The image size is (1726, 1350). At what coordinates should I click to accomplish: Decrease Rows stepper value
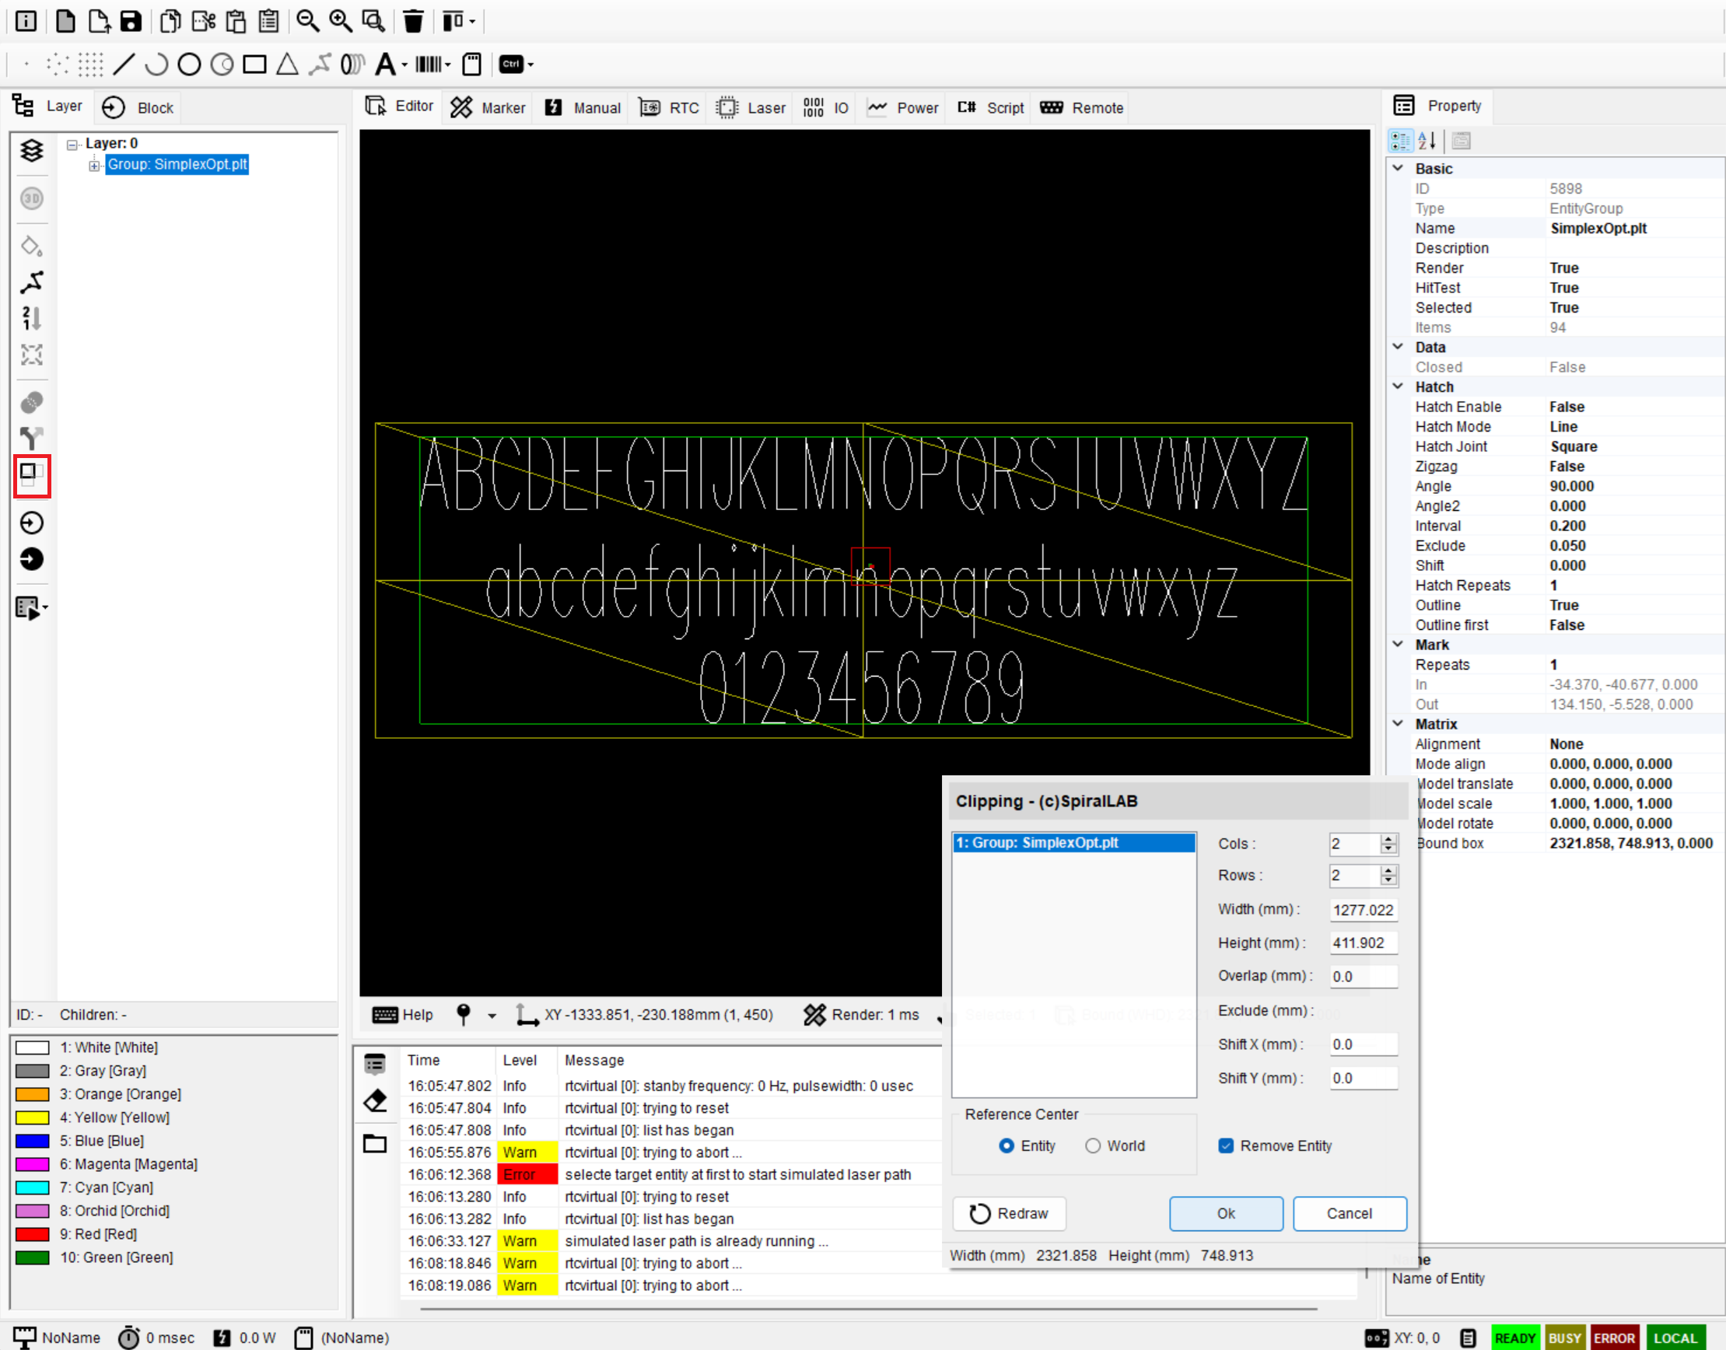1388,880
